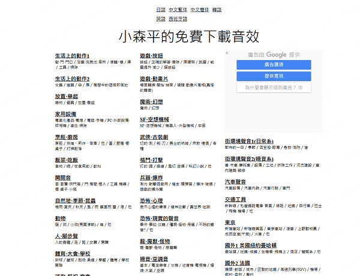Open the 遊戲·按鈕 category
Image resolution: width=360 pixels, height=276 pixels.
(x=151, y=56)
